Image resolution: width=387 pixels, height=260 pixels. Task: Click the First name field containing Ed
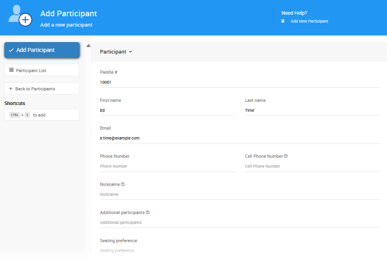click(168, 111)
